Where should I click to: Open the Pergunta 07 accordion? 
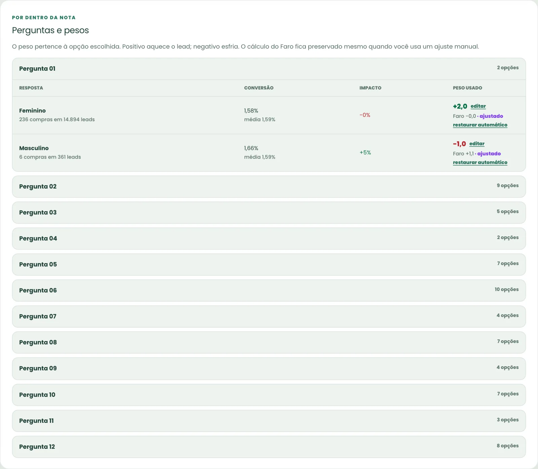tap(269, 316)
